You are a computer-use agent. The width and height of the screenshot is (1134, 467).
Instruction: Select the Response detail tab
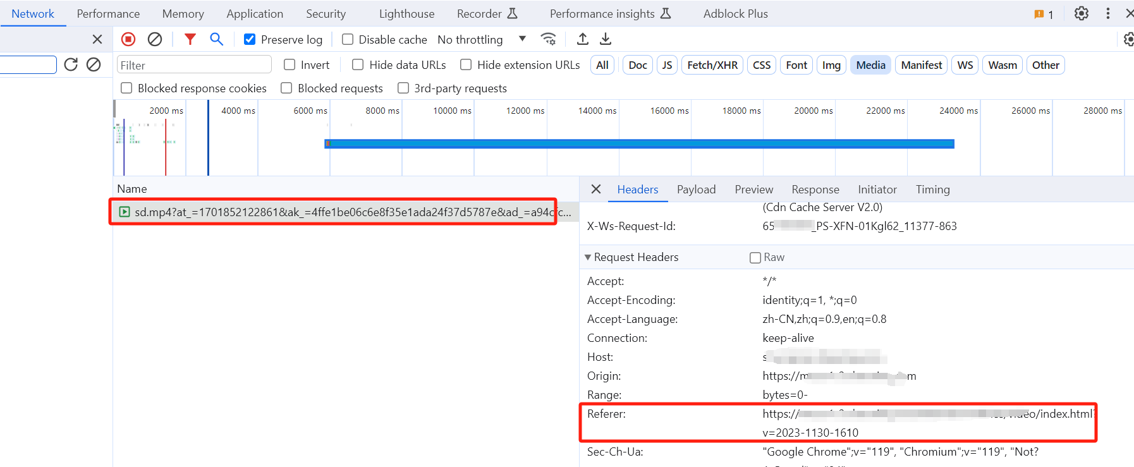[x=815, y=190]
